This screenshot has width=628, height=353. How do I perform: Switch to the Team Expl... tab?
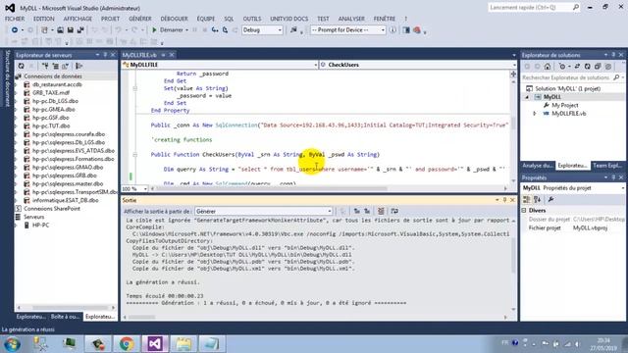click(607, 166)
